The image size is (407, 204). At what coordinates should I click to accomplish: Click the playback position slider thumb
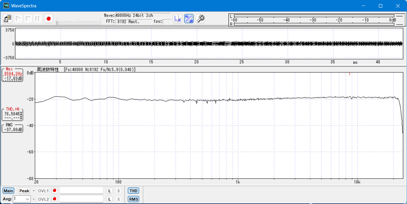tap(57, 23)
